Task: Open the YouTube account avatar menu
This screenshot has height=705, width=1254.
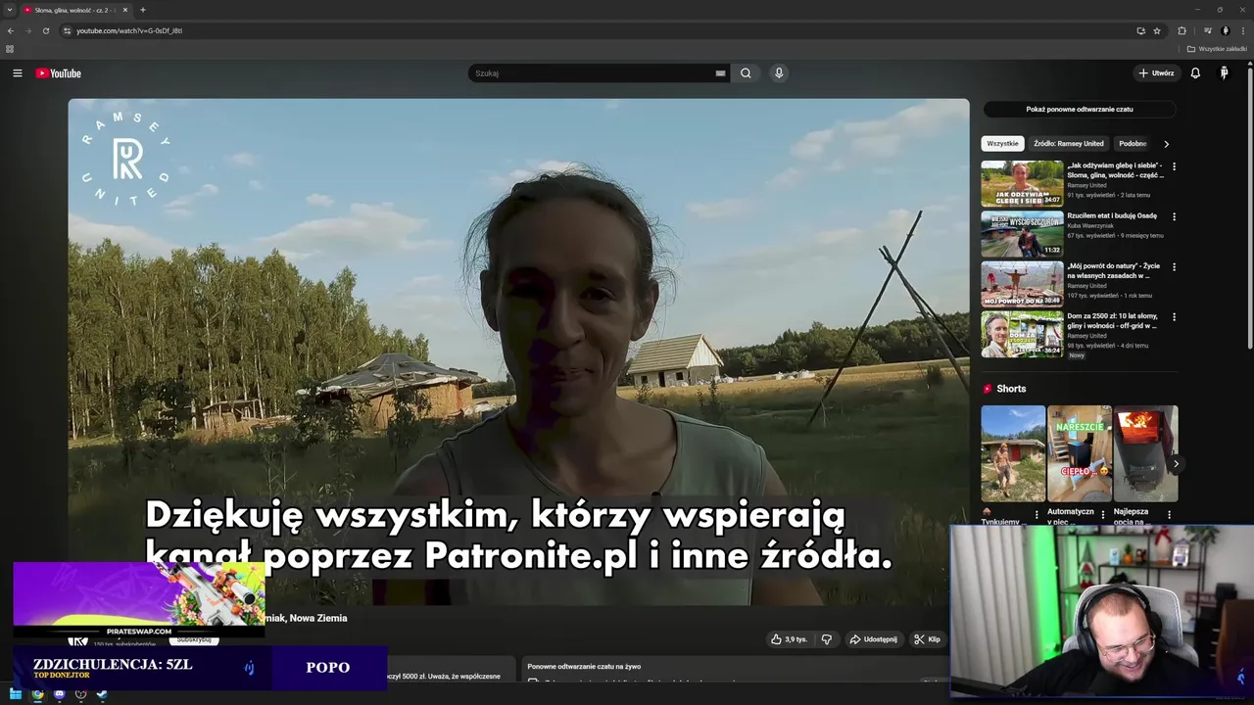Action: (x=1224, y=73)
